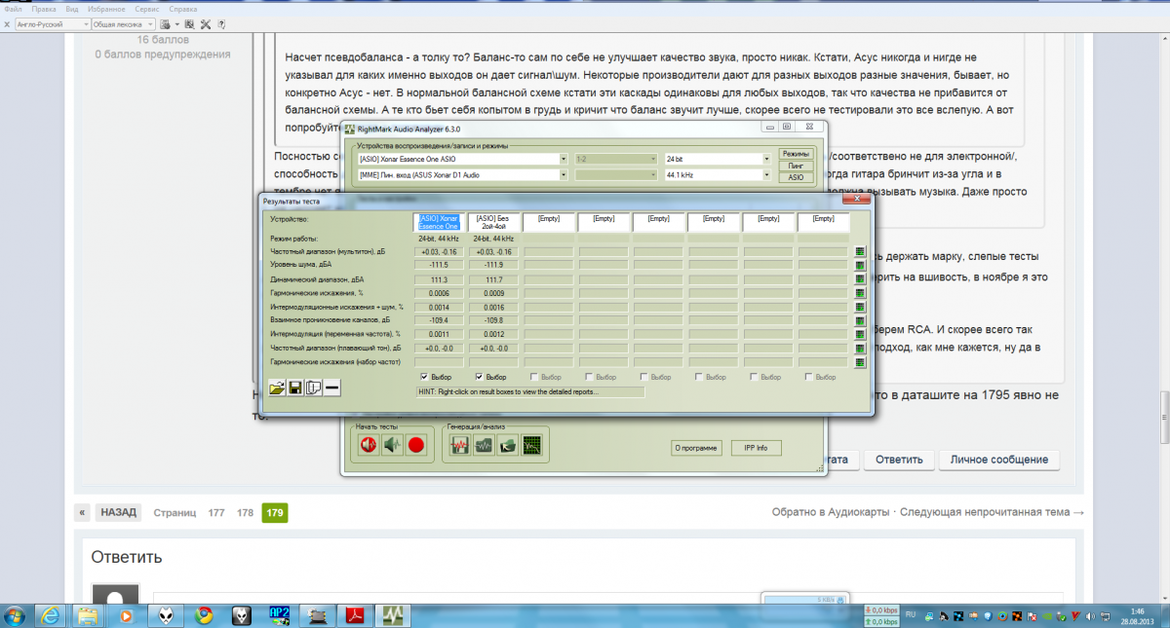Click the Windows Start button
This screenshot has height=628, width=1170.
point(17,615)
